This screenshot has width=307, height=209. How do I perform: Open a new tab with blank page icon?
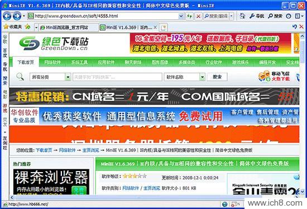[x=164, y=27]
